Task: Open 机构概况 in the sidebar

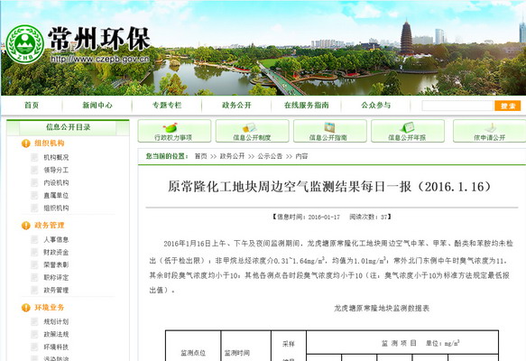Action: point(56,157)
